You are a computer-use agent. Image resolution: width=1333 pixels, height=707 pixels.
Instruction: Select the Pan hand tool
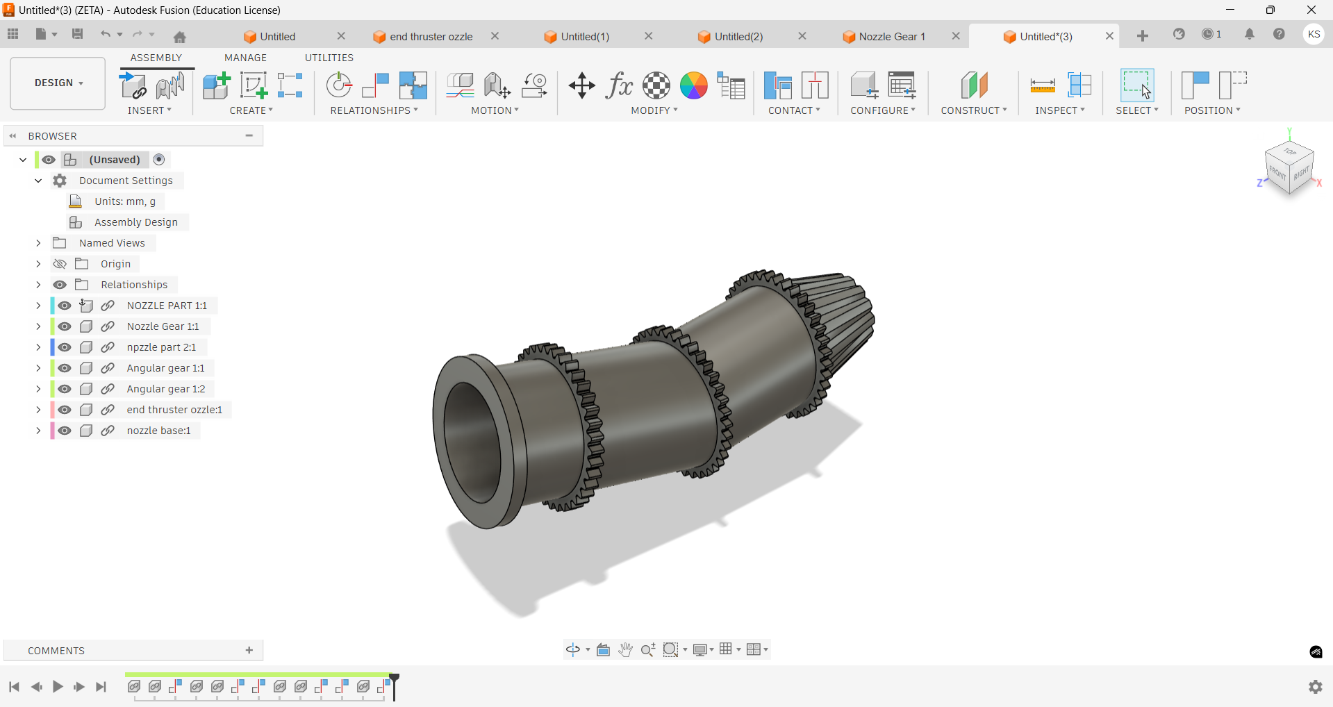pos(626,650)
